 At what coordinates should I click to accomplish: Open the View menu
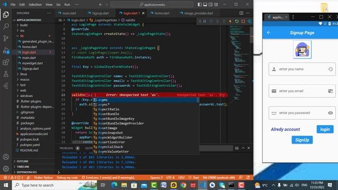[49, 5]
